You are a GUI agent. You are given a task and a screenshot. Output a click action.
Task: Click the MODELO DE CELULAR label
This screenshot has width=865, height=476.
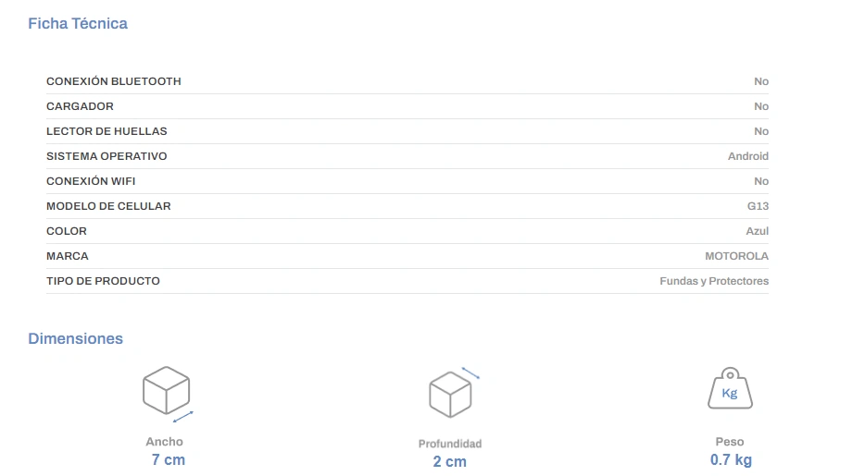pyautogui.click(x=108, y=206)
